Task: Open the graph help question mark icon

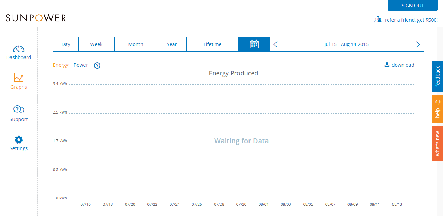Action: pyautogui.click(x=97, y=65)
